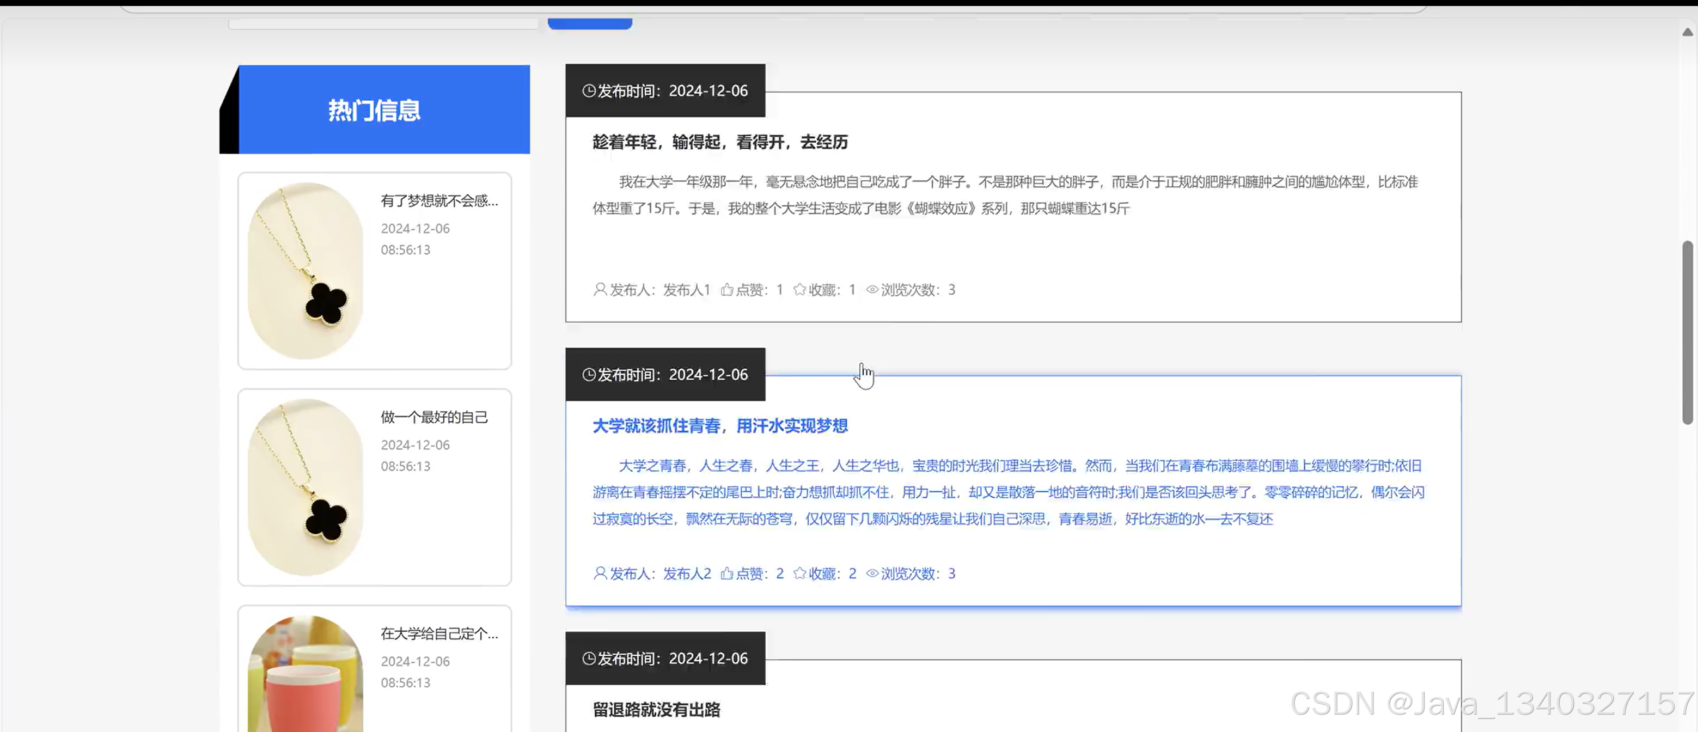Click the date banner above 趁着年轻 article
The height and width of the screenshot is (732, 1698).
point(665,90)
